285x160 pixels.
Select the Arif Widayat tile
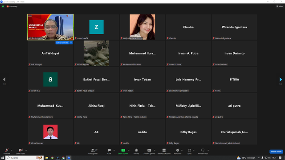(50, 53)
